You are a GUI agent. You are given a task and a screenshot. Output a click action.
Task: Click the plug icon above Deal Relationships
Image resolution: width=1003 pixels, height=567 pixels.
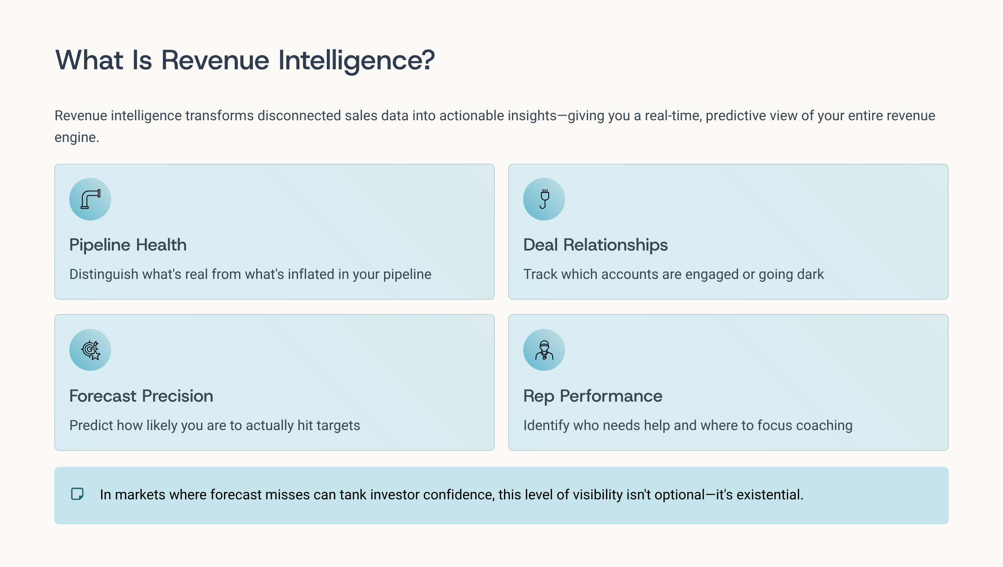tap(544, 199)
